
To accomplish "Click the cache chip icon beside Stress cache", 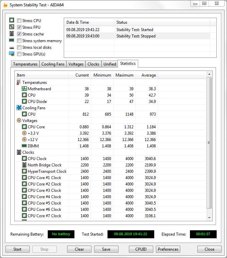I will [x=12, y=33].
